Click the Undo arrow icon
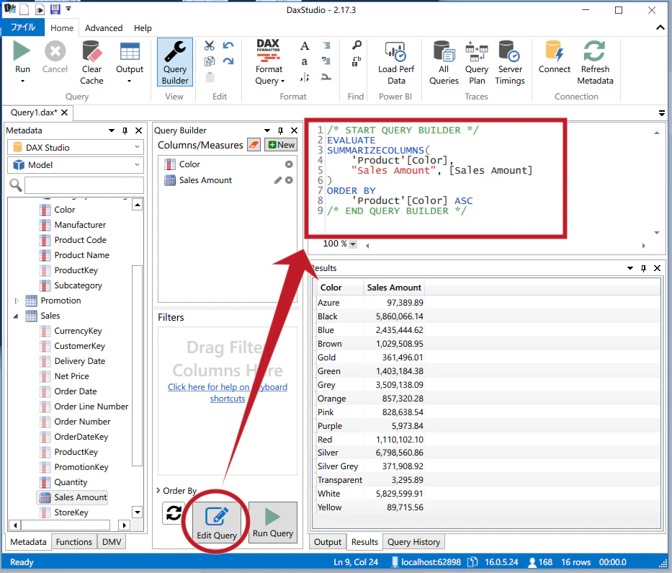 228,45
